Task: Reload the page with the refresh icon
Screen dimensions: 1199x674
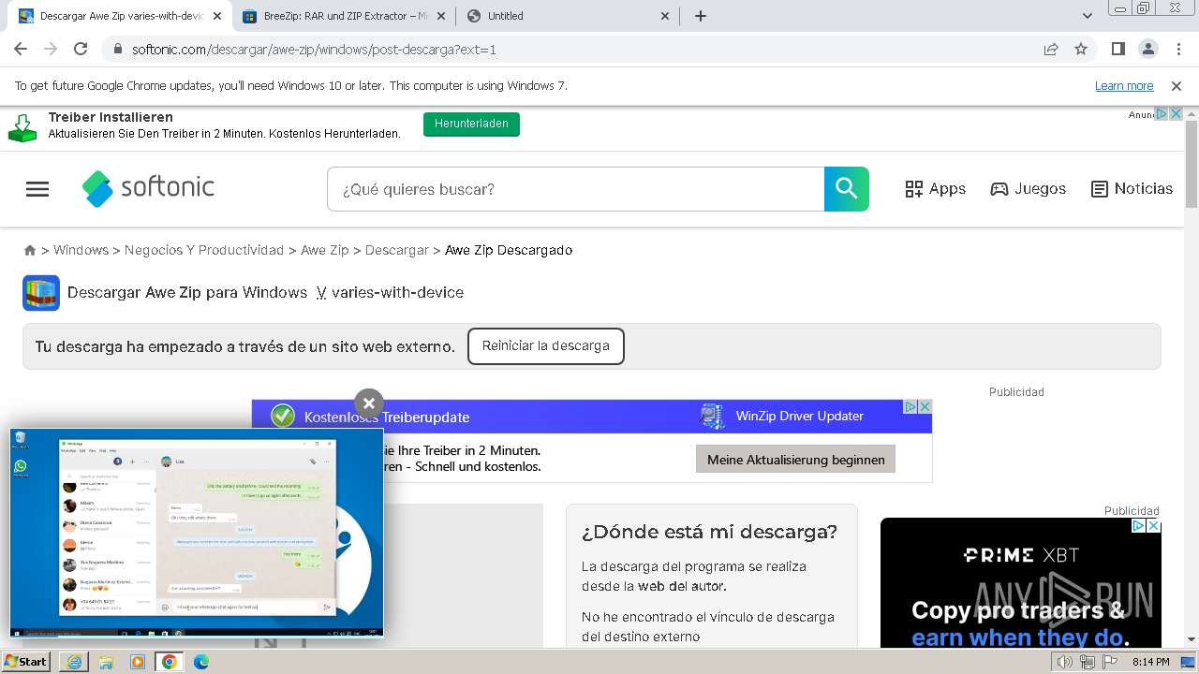Action: click(x=81, y=50)
